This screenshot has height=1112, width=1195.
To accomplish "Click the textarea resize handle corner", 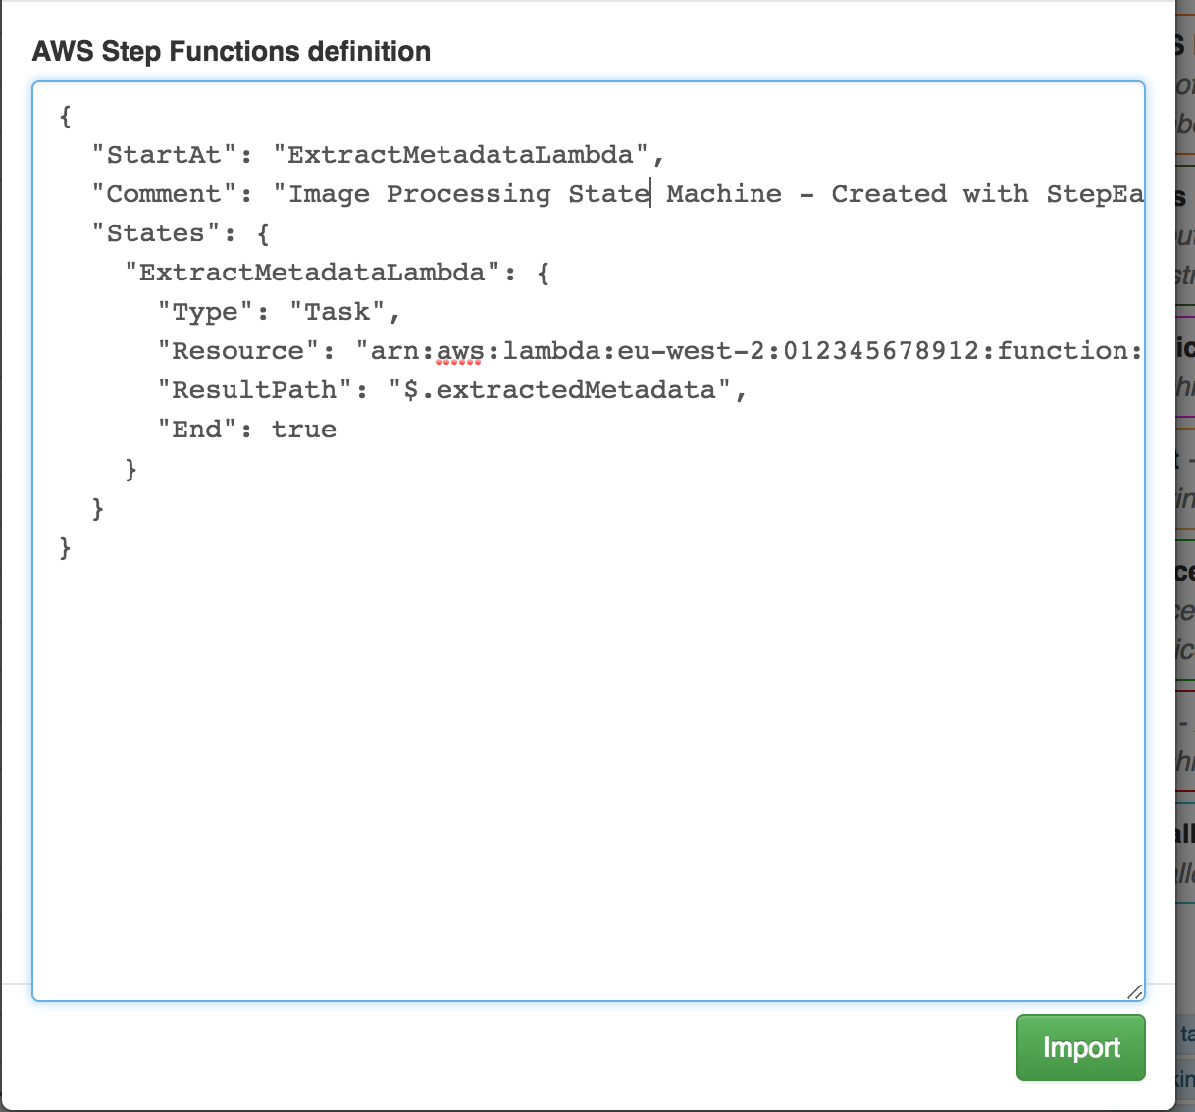I will coord(1134,991).
